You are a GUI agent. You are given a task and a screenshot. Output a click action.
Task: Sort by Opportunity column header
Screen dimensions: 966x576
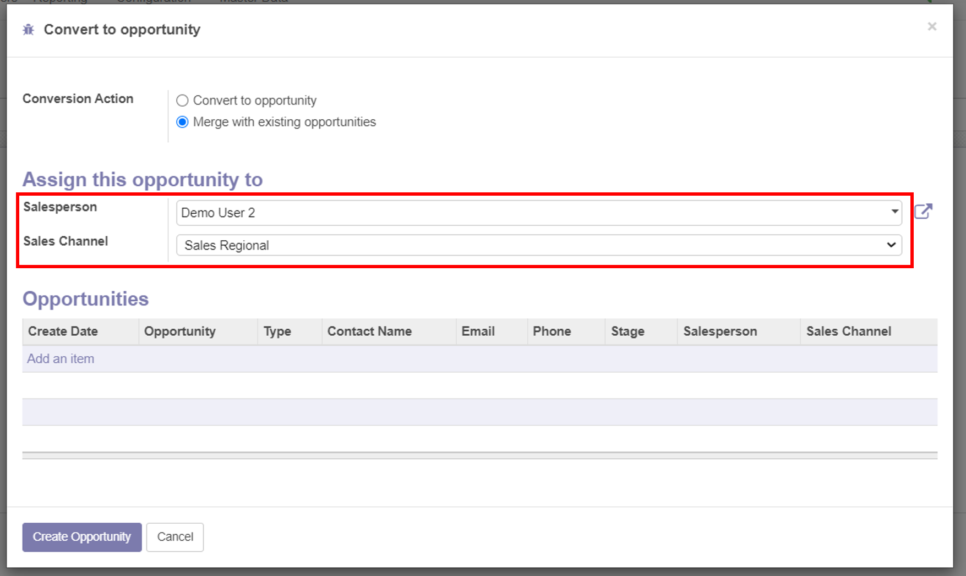[198, 331]
